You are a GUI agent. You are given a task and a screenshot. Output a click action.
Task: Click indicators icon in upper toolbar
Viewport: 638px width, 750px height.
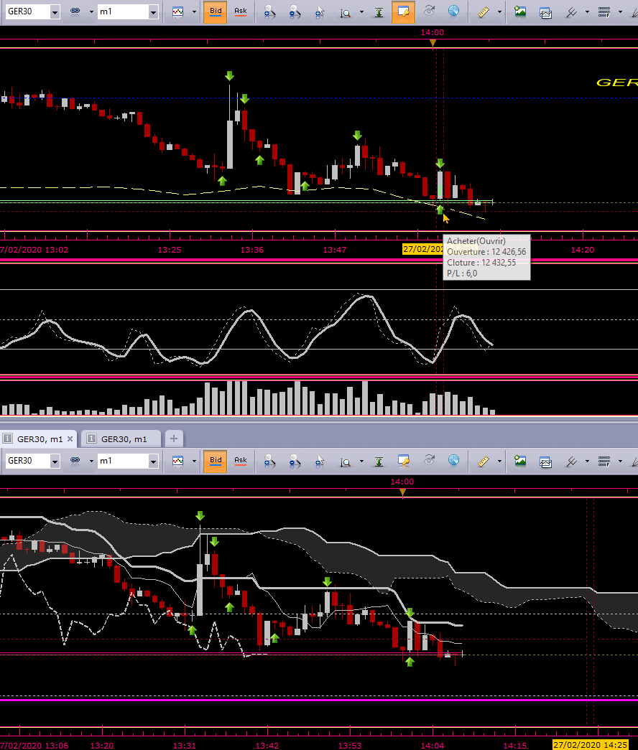coord(571,11)
